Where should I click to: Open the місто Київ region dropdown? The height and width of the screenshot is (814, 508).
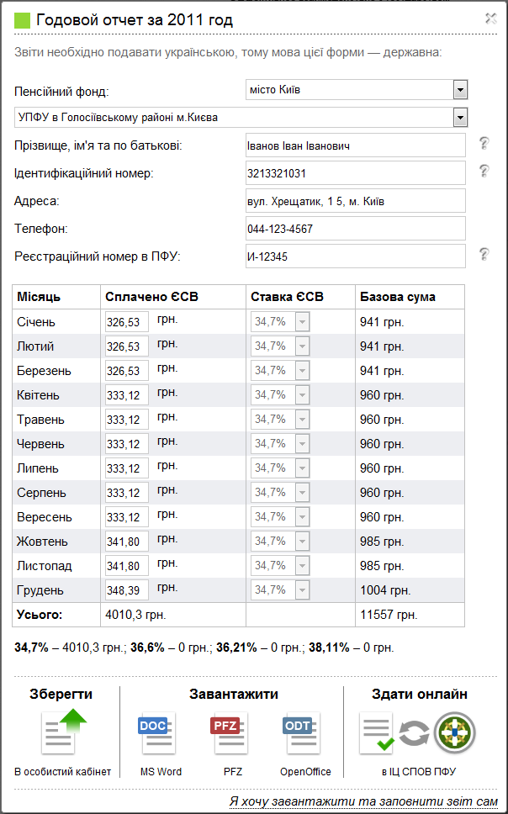[x=459, y=89]
